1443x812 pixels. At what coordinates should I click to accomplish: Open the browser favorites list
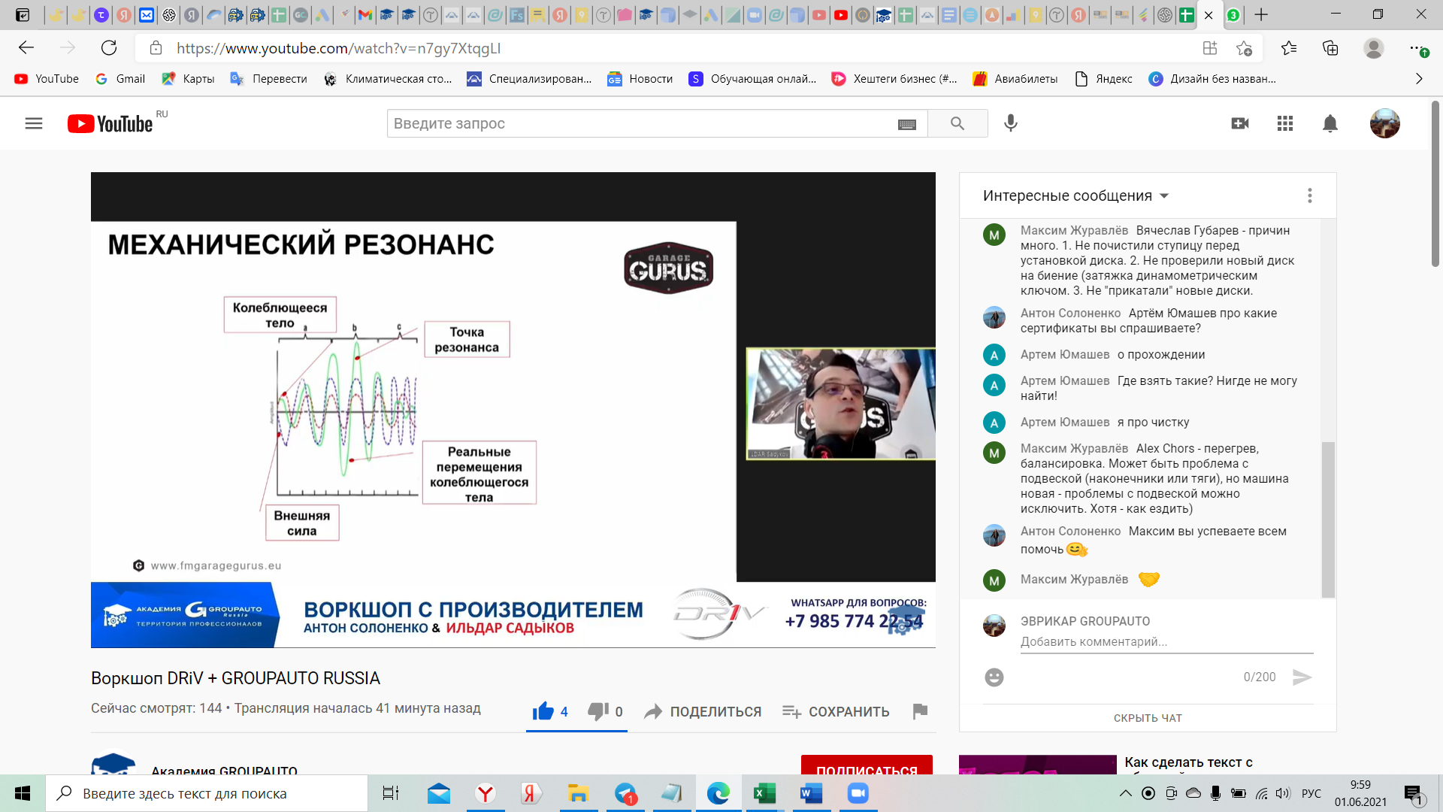point(1289,48)
